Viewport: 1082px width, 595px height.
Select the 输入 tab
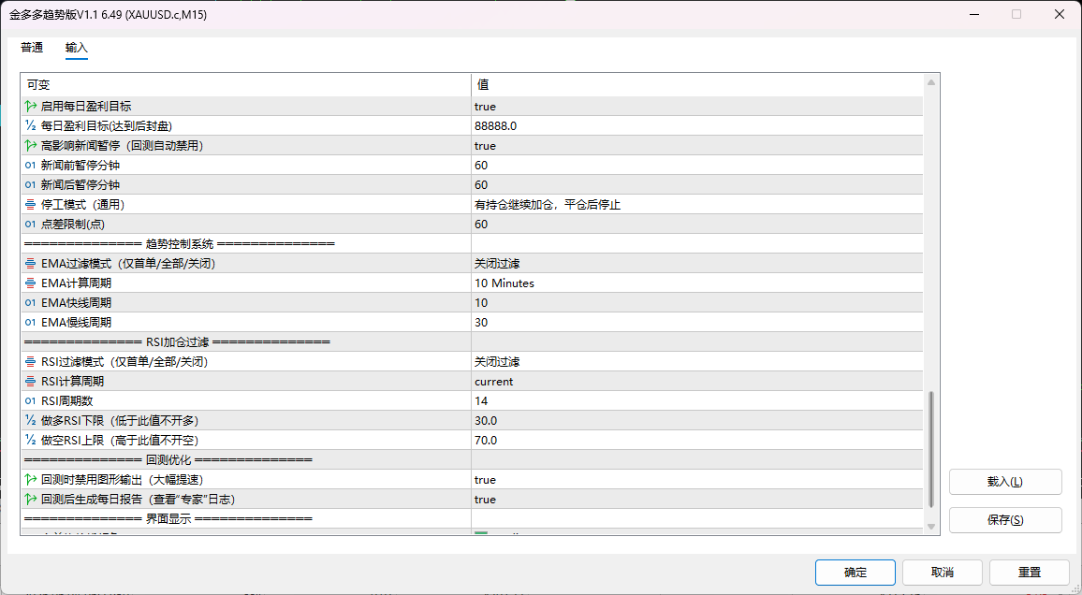[77, 48]
